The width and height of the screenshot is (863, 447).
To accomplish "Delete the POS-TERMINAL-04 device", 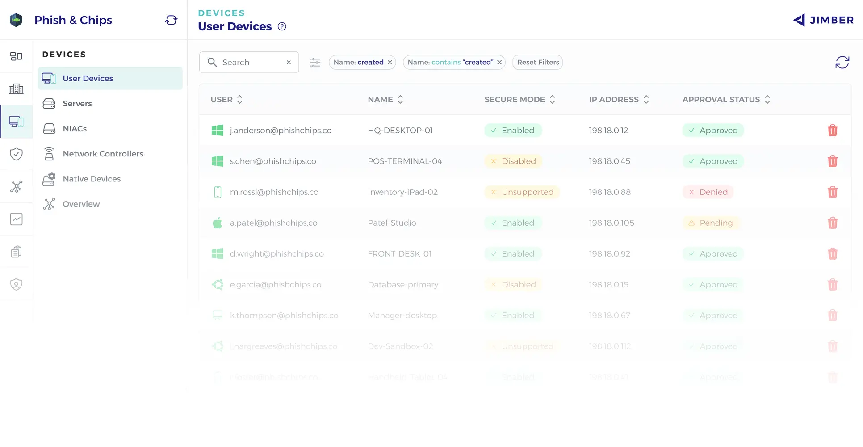I will point(833,161).
